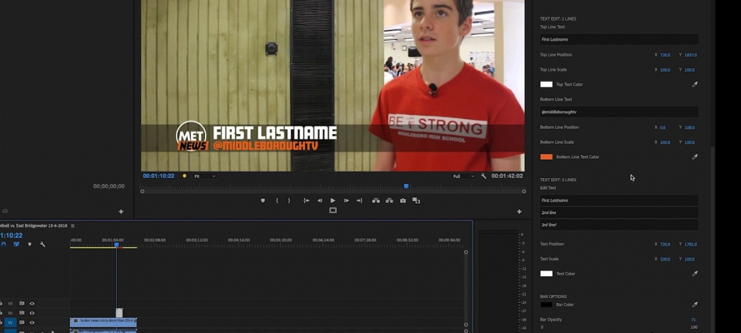The height and width of the screenshot is (333, 741).
Task: Open comparison view button
Action: (x=416, y=201)
